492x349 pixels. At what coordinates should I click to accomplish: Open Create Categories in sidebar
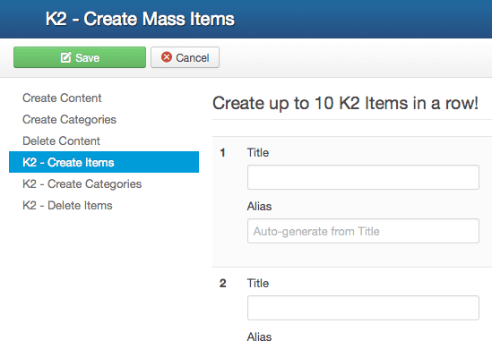tap(69, 119)
